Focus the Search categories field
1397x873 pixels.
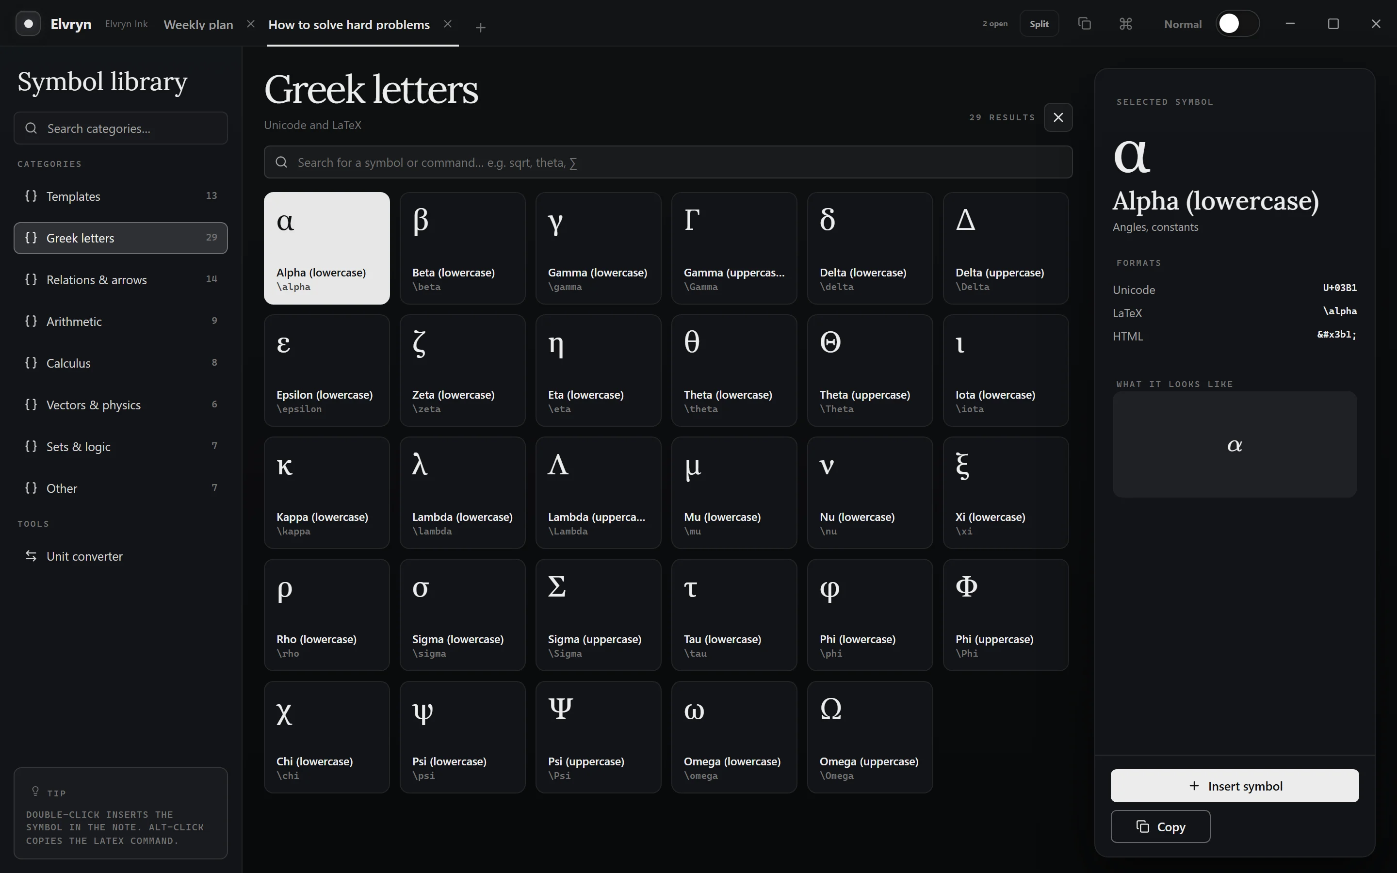[x=121, y=128]
